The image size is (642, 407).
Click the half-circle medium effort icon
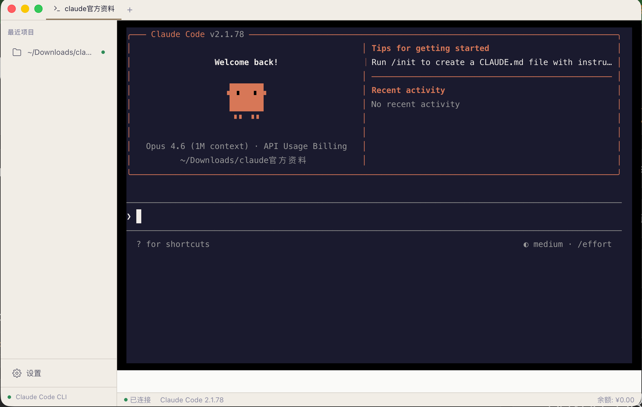(526, 245)
